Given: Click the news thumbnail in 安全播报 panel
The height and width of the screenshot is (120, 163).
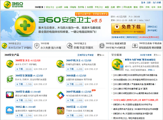Looking at the screenshot, I should (118, 65).
